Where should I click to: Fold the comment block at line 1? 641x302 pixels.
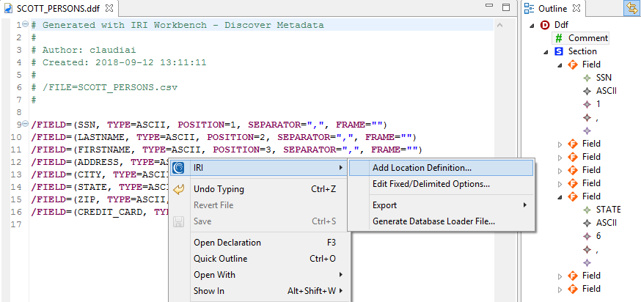pyautogui.click(x=25, y=24)
